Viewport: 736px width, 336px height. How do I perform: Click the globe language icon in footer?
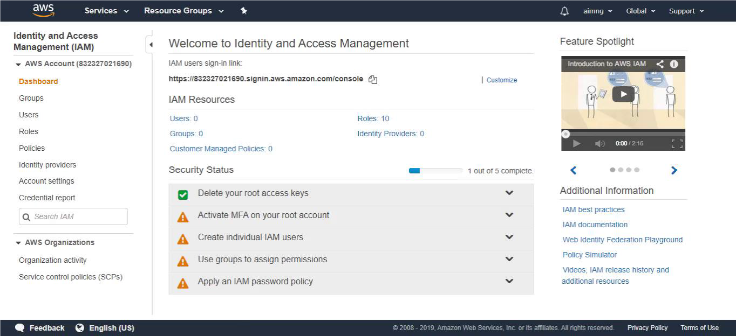80,327
